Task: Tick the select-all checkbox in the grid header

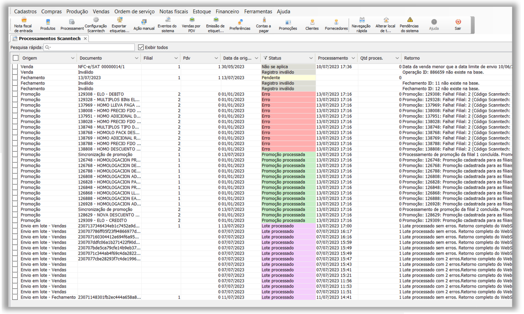Action: pos(15,58)
